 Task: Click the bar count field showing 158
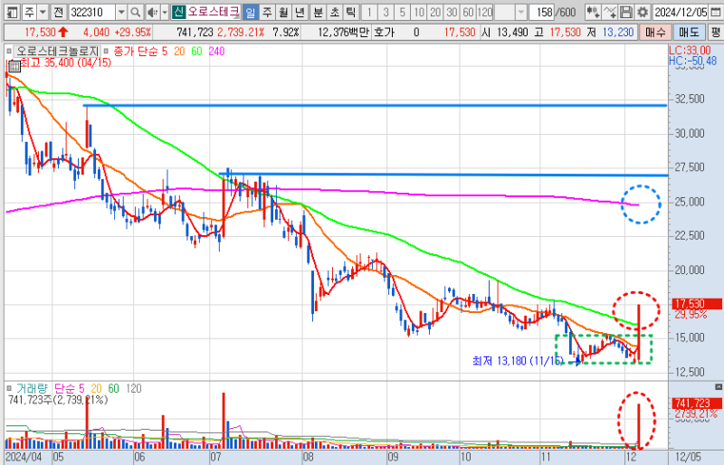click(540, 12)
